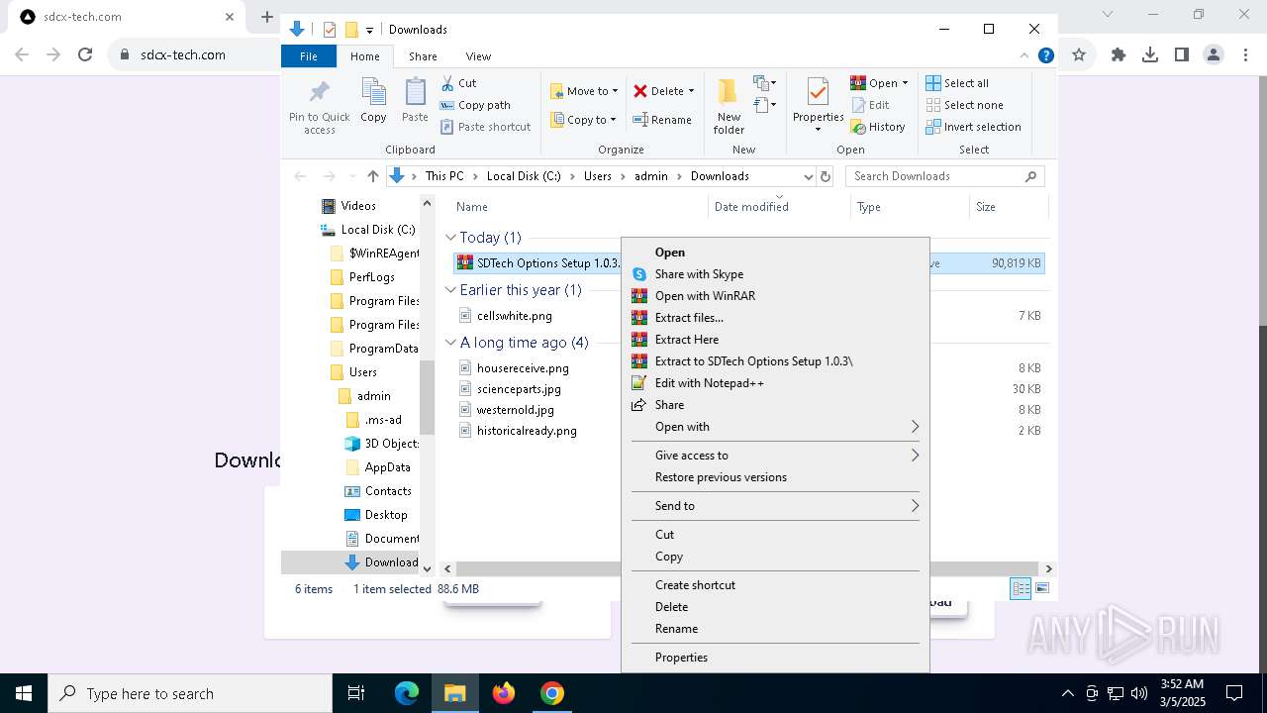Switch to details view button
Image resolution: width=1267 pixels, height=713 pixels.
point(1021,588)
